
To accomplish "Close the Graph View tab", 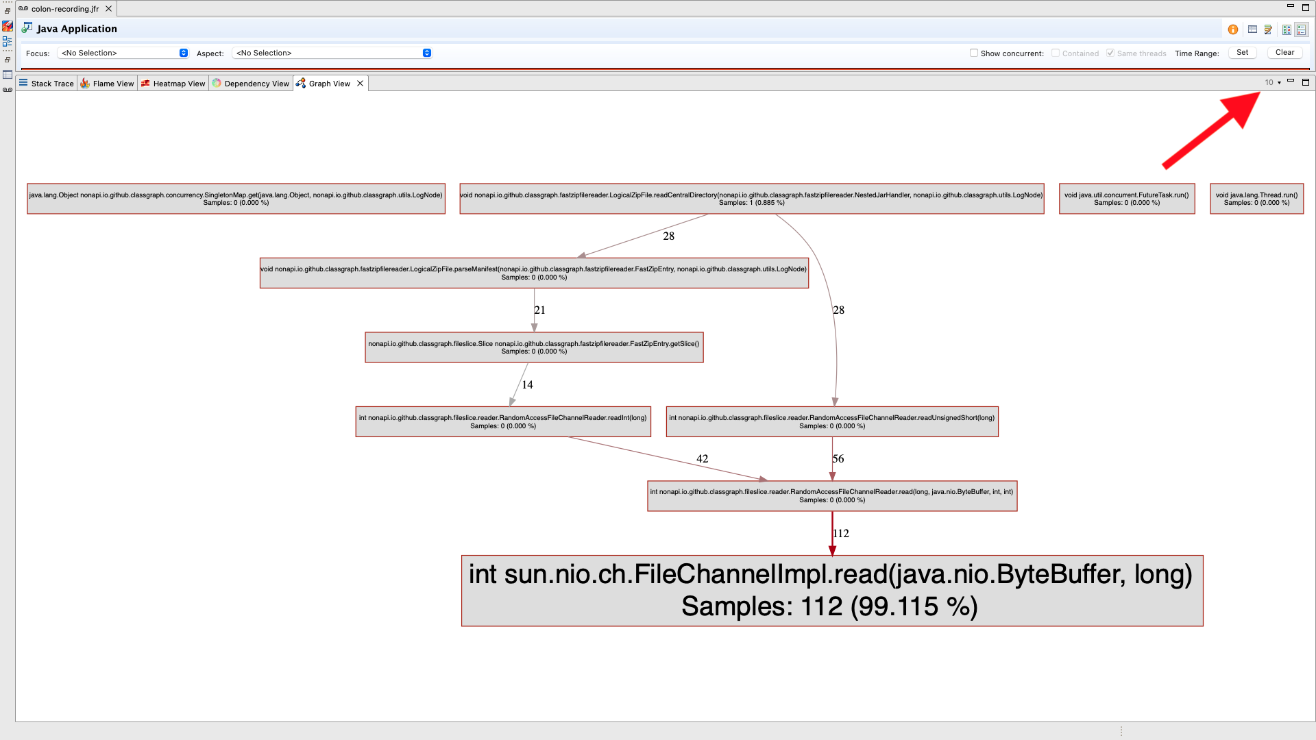I will pos(360,84).
